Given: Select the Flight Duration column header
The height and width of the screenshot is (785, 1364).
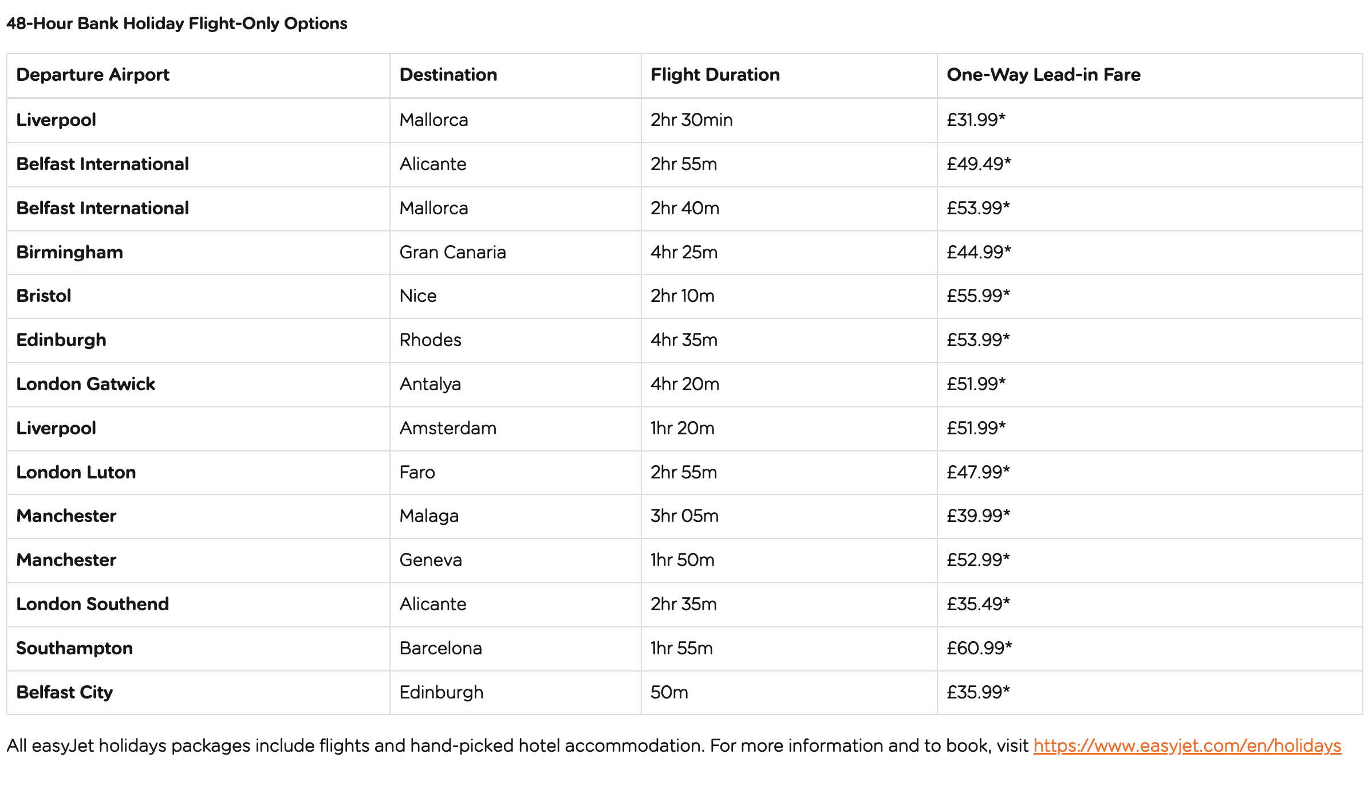Looking at the screenshot, I should [789, 75].
